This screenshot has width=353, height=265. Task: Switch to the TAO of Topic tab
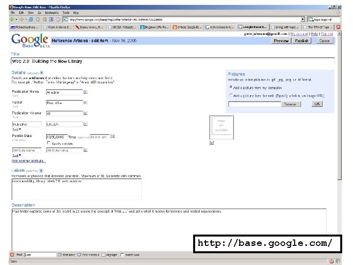317,27
